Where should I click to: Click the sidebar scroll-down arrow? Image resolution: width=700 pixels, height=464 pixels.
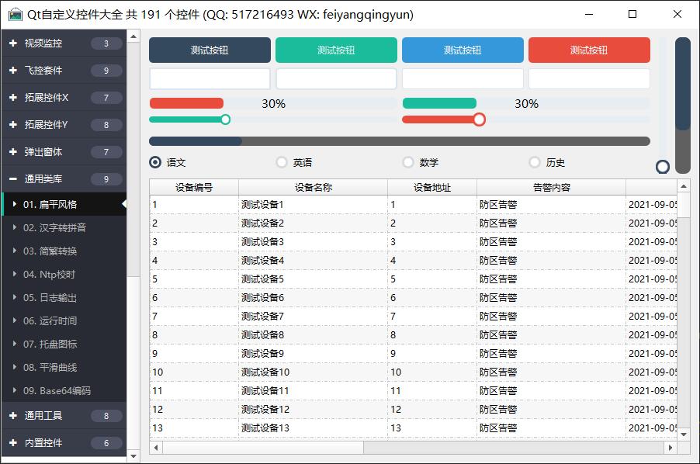pos(133,456)
